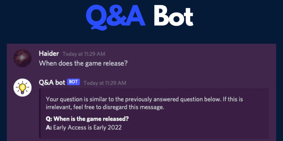The width and height of the screenshot is (283, 141).
Task: Click the Q&A bot lightbulb avatar
Action: pyautogui.click(x=22, y=87)
